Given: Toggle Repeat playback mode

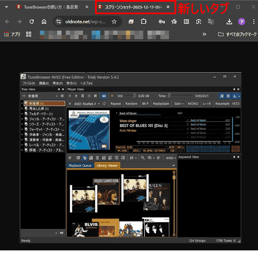Looking at the screenshot, I should pyautogui.click(x=116, y=104).
